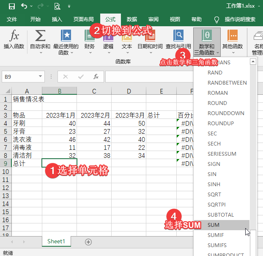This screenshot has height=256, width=263.
Task: Select cell A4 containing 牙刷
Action: point(27,123)
